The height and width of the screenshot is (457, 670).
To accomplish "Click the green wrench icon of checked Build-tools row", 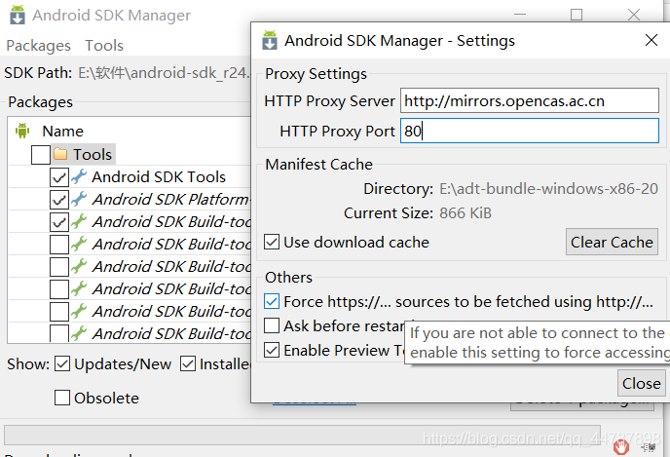I will click(x=79, y=221).
